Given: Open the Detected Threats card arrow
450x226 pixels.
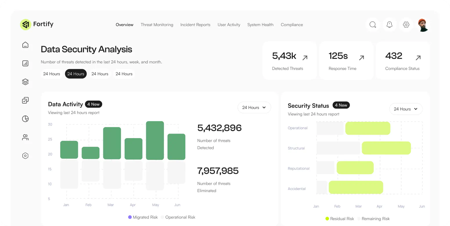Looking at the screenshot, I should tap(305, 58).
